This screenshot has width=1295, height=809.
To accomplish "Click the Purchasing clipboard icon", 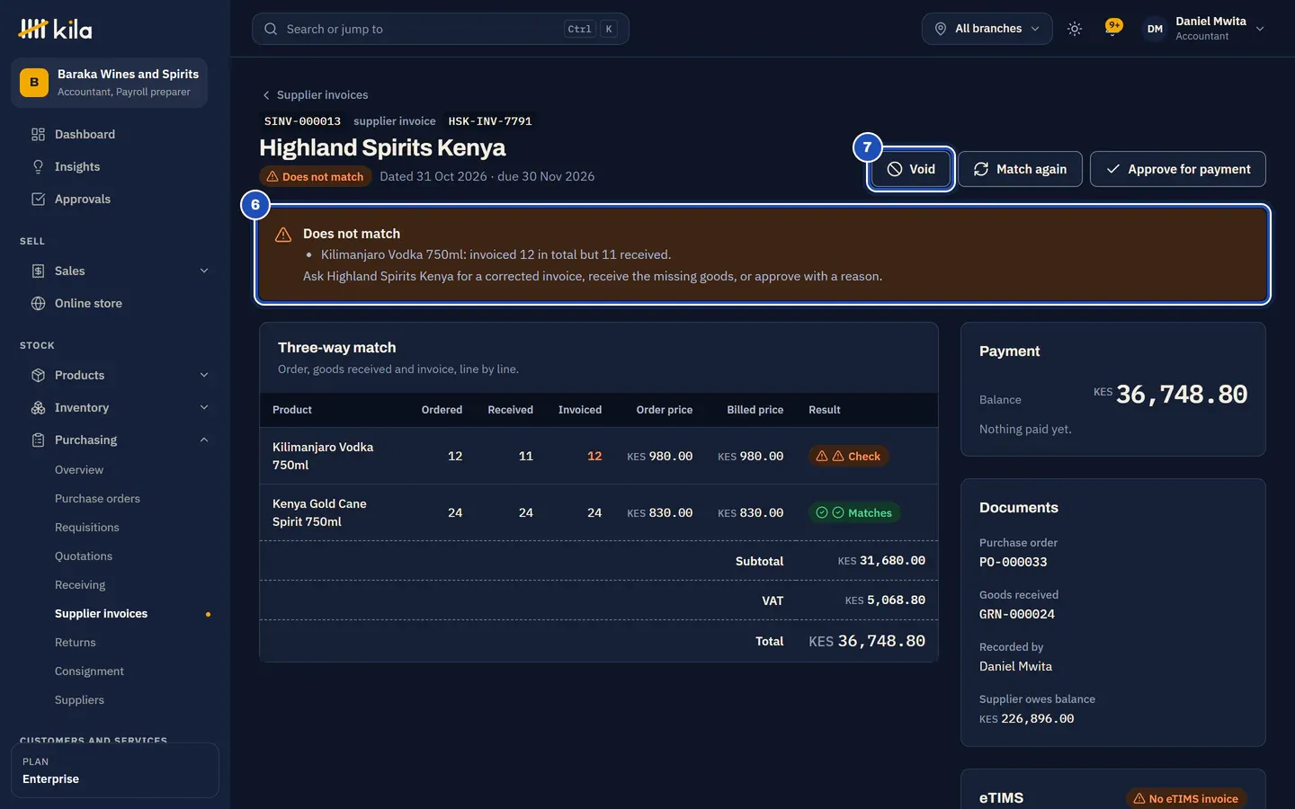I will (38, 440).
